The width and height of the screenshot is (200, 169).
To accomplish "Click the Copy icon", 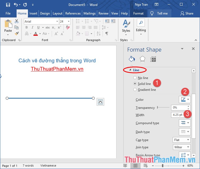I will click(x=16, y=27).
